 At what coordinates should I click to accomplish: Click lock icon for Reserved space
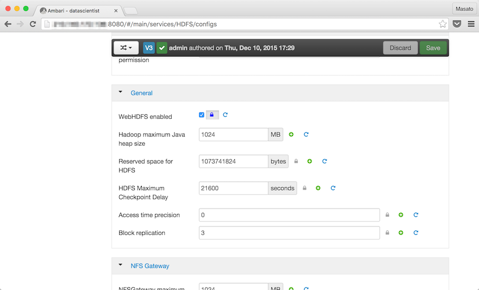296,161
